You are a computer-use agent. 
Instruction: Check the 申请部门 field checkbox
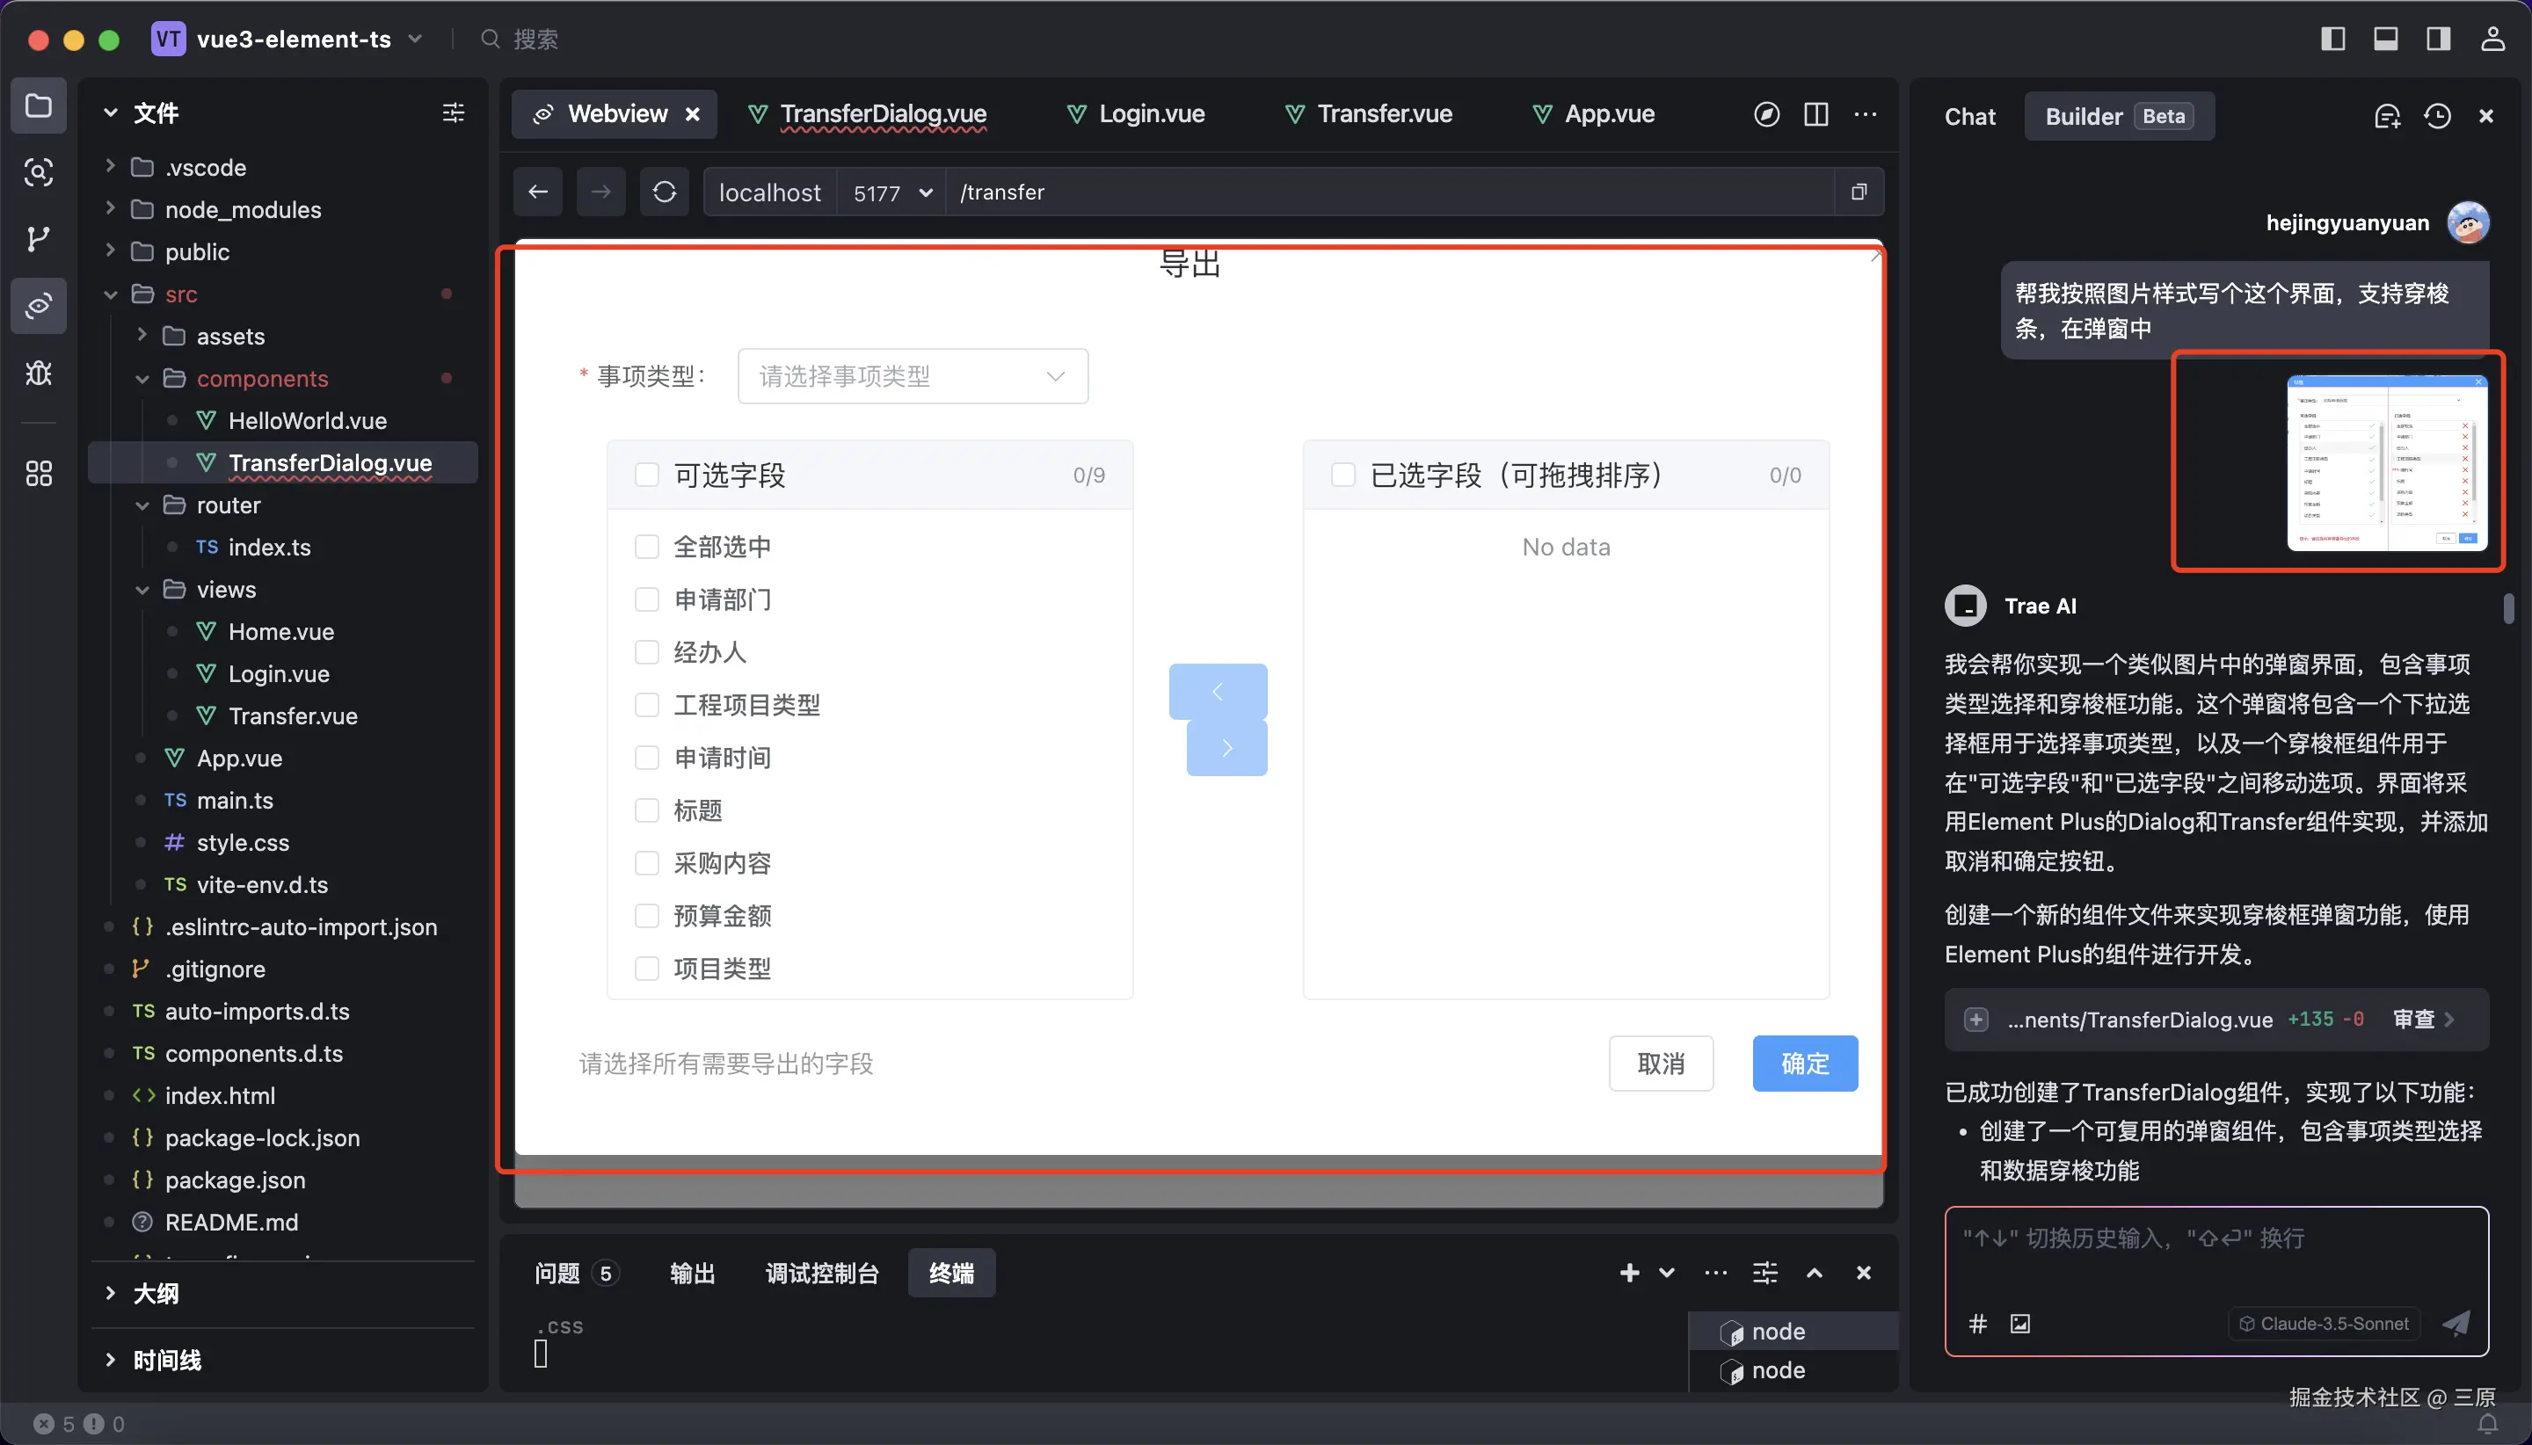(x=647, y=599)
